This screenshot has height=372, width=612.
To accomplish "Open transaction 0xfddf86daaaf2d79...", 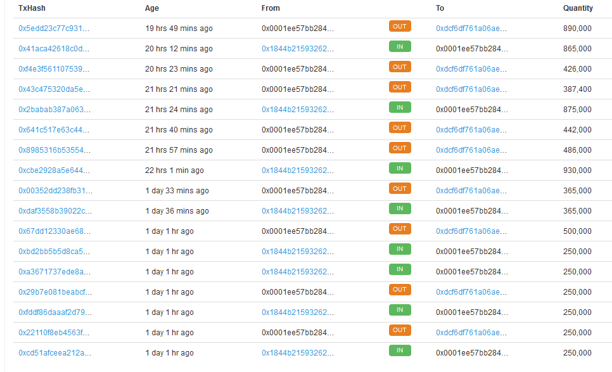I will click(52, 312).
